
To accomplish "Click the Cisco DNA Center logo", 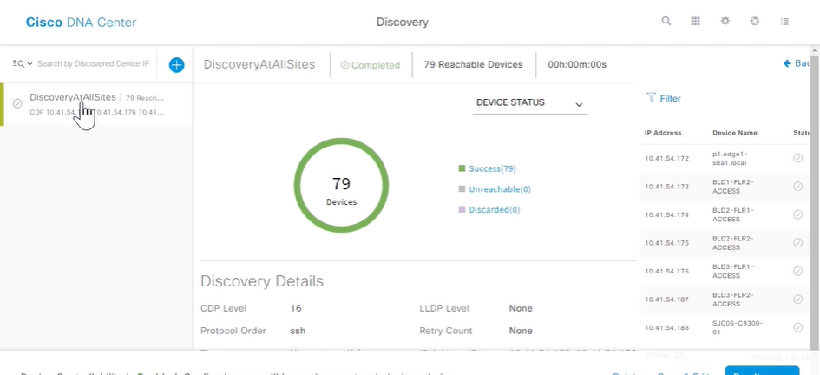I will tap(81, 23).
